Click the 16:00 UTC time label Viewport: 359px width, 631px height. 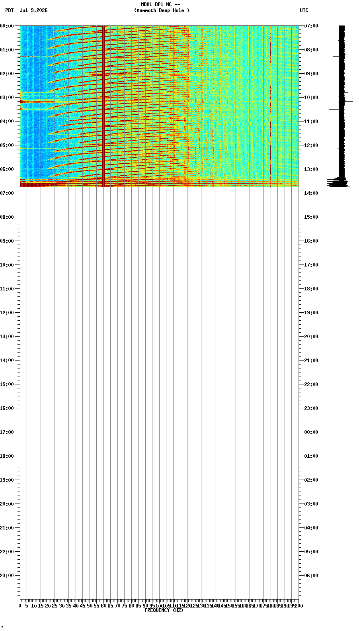(x=311, y=241)
